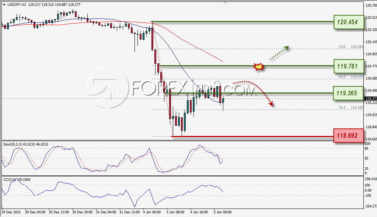The height and width of the screenshot is (217, 377).
Task: Click the Stochastic value 43.5233 in the header
Action: [29, 144]
